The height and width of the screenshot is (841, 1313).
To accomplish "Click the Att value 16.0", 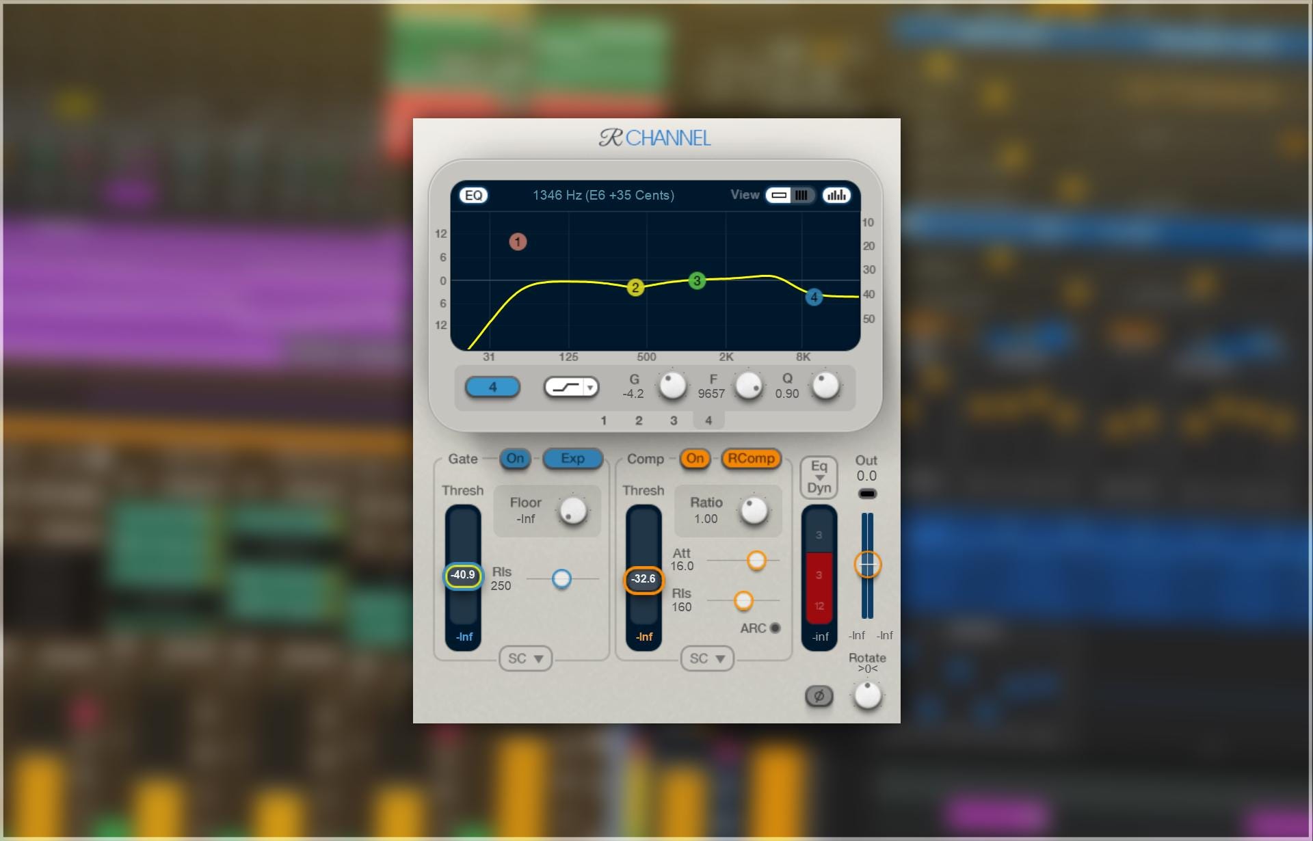I will (x=682, y=566).
